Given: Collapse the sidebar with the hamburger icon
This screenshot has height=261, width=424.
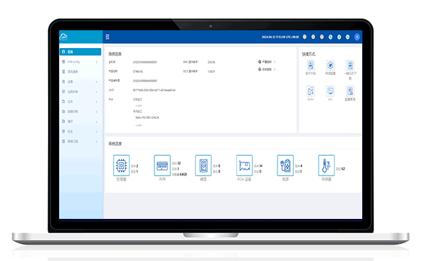Looking at the screenshot, I should [107, 37].
